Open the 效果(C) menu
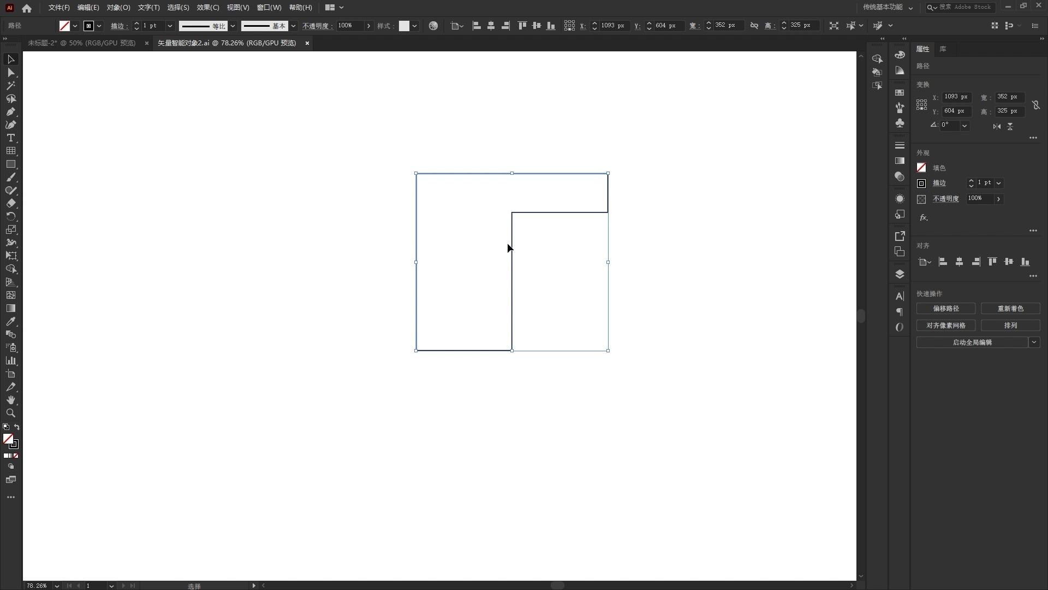 [207, 8]
